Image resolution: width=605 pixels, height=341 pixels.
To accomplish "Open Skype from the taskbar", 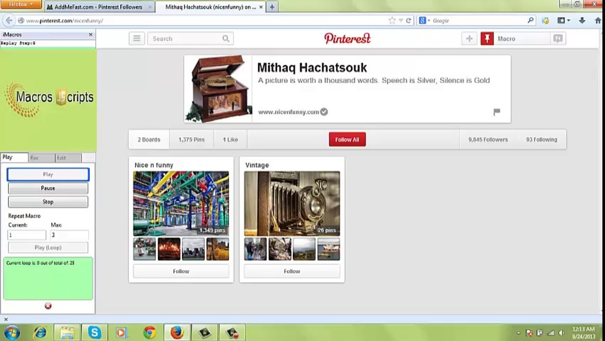I will point(94,332).
